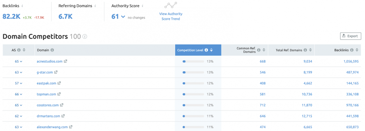365x131 pixels.
Task: Export the Domain Competitors table
Action: coord(351,36)
